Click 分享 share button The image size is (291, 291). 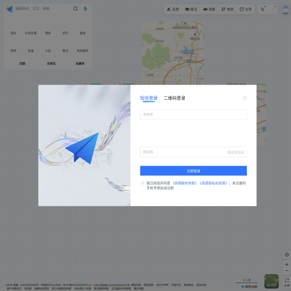click(x=246, y=9)
